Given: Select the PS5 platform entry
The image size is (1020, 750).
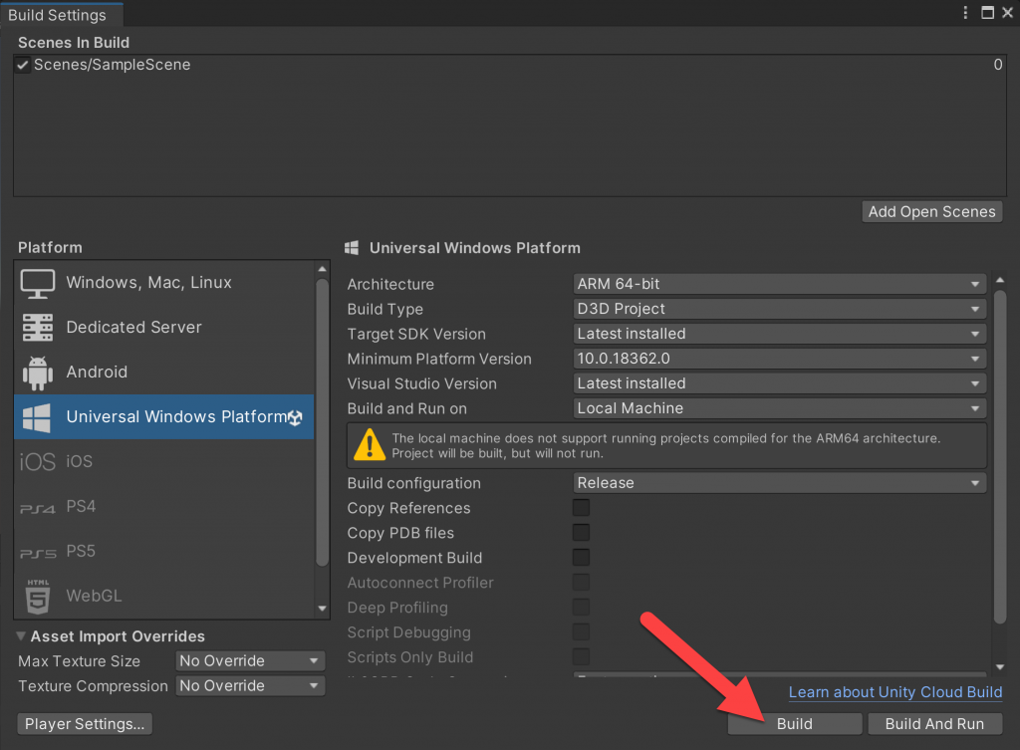Looking at the screenshot, I should tap(164, 551).
